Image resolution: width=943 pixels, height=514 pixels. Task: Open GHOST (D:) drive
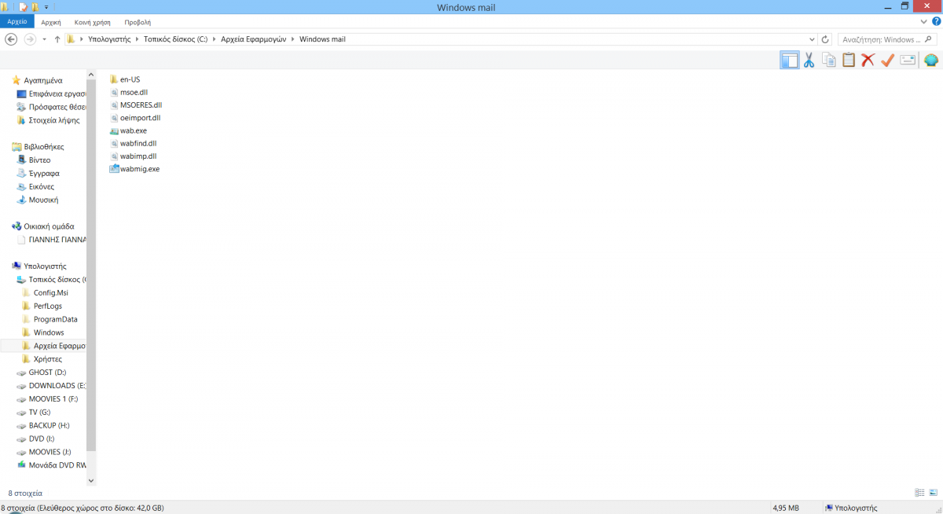[42, 373]
